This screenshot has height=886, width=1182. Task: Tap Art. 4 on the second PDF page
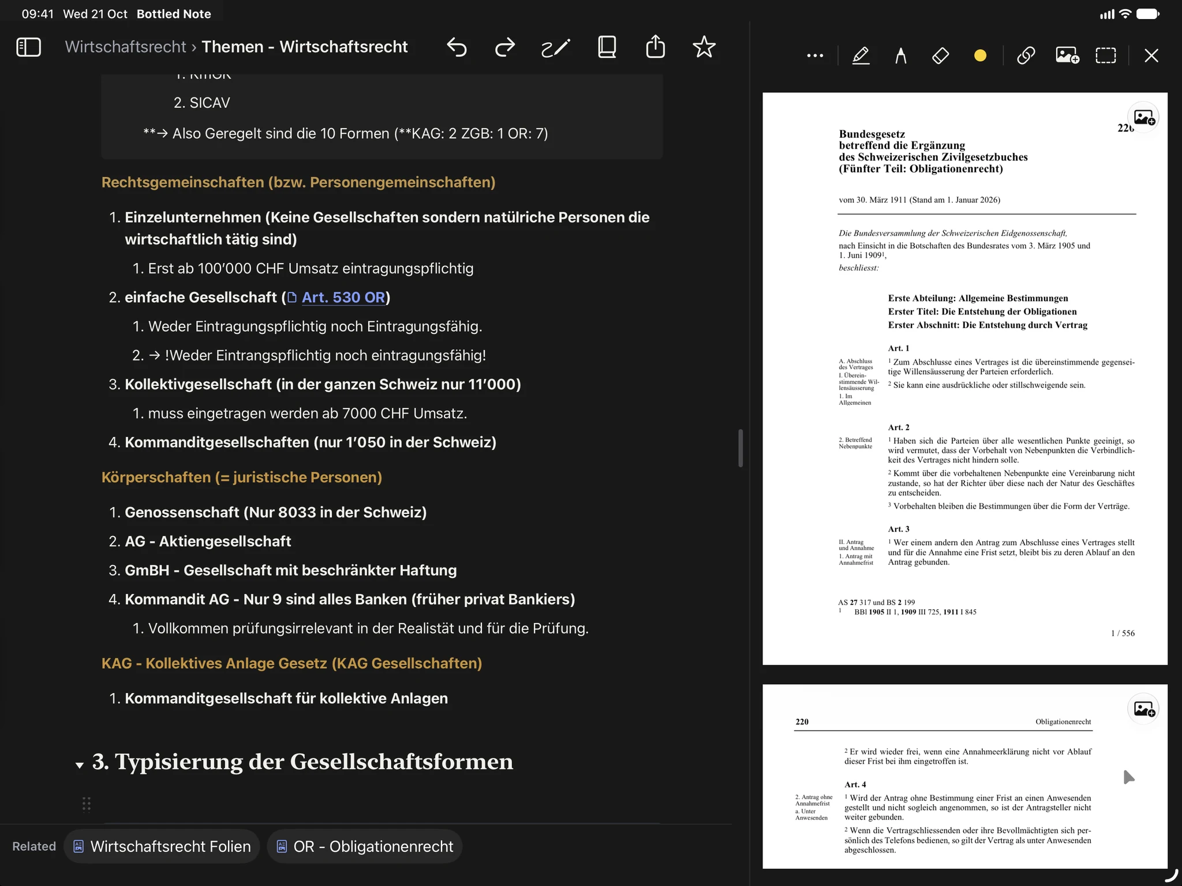pyautogui.click(x=855, y=784)
